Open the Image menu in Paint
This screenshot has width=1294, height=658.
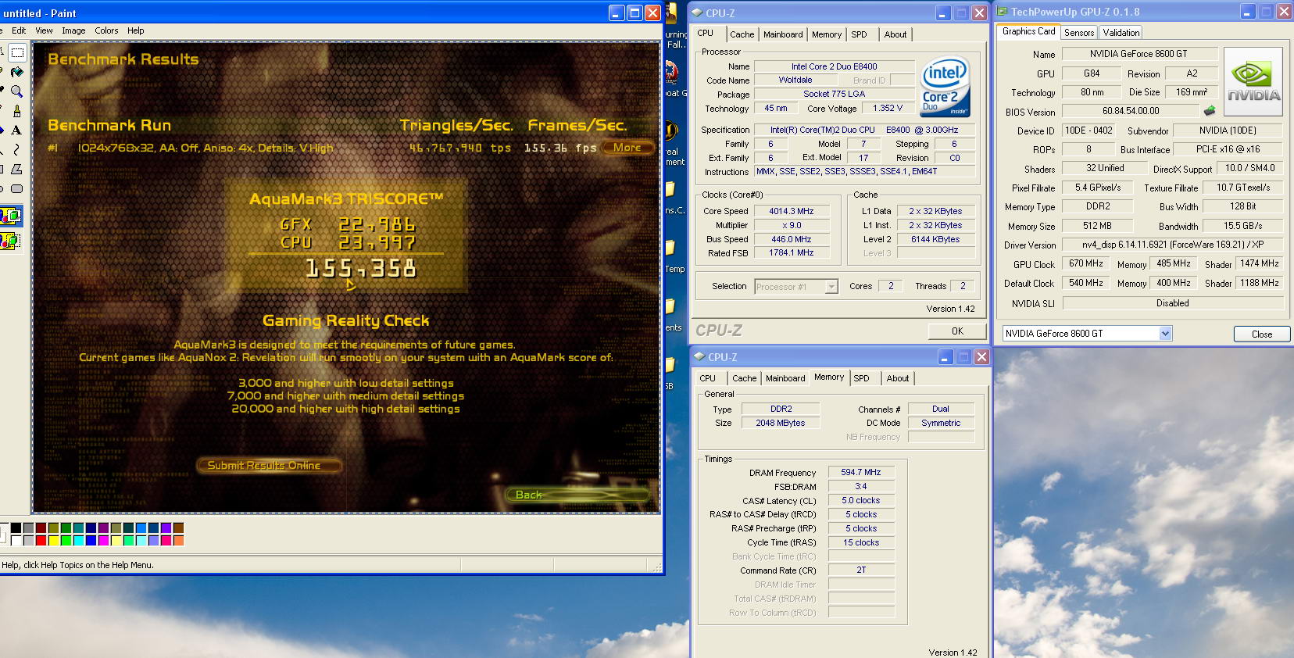pos(73,30)
